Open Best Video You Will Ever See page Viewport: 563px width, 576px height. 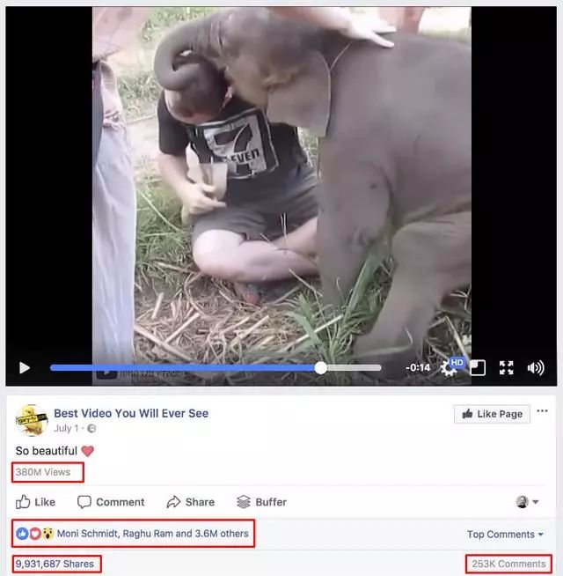tap(131, 413)
